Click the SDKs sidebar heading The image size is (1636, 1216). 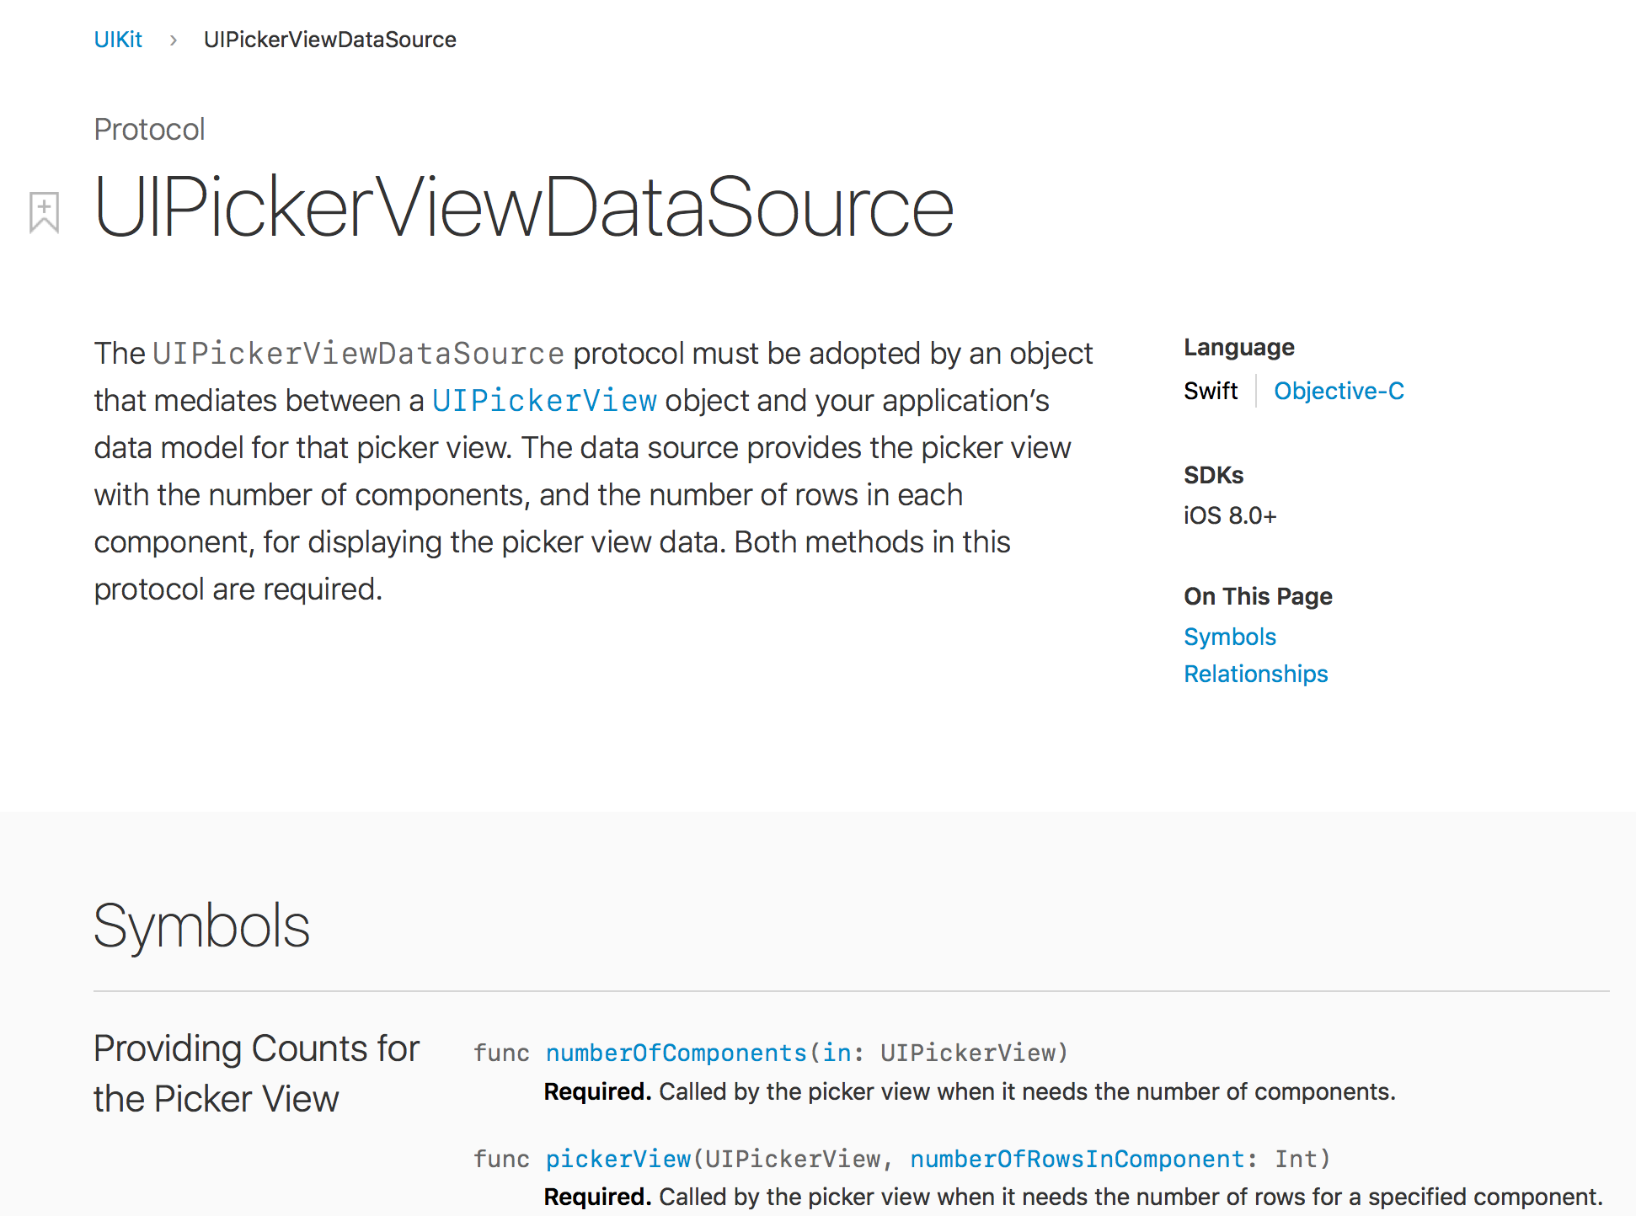pos(1213,475)
